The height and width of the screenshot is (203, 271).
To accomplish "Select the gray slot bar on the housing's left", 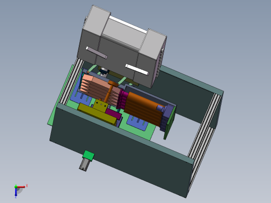I will 96,53.
